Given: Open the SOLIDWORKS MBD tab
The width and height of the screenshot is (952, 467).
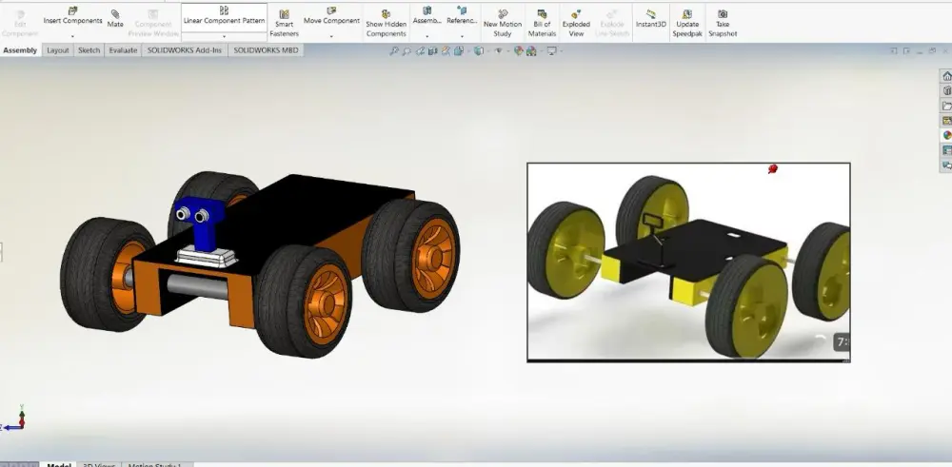Looking at the screenshot, I should [266, 50].
